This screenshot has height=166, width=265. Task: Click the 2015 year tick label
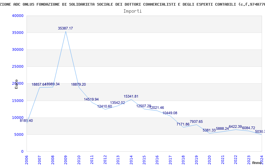[144, 160]
